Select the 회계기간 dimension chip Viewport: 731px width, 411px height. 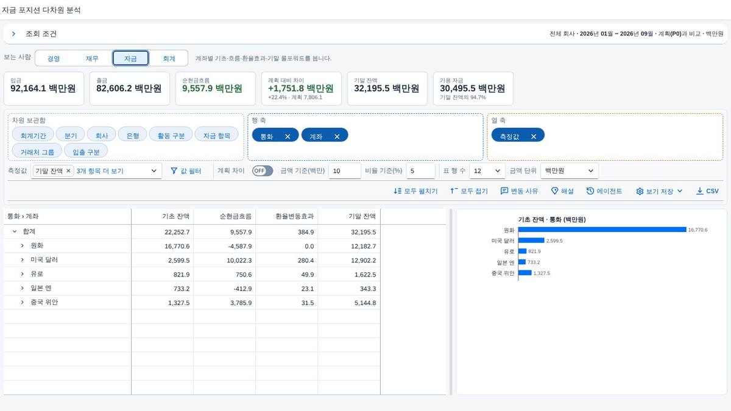point(33,135)
